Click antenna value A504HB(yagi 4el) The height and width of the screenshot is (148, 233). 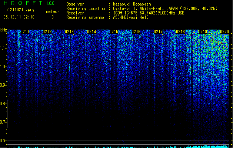pos(131,17)
